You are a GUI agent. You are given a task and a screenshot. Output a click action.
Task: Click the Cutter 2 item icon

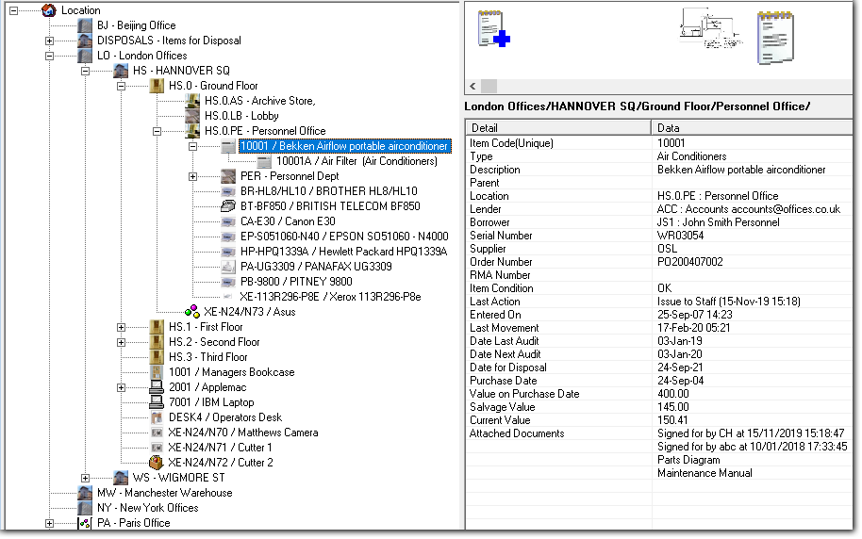pos(157,463)
